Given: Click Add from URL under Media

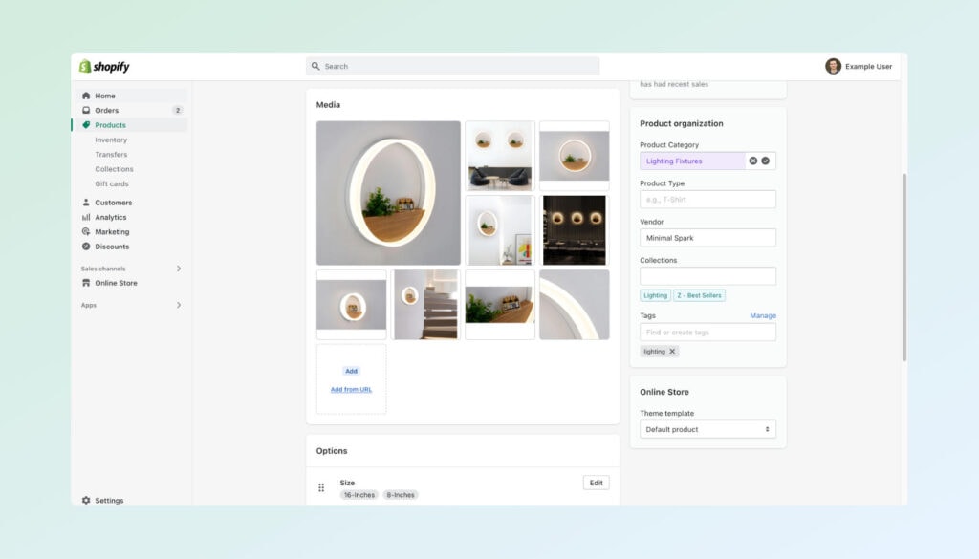Looking at the screenshot, I should pos(351,388).
